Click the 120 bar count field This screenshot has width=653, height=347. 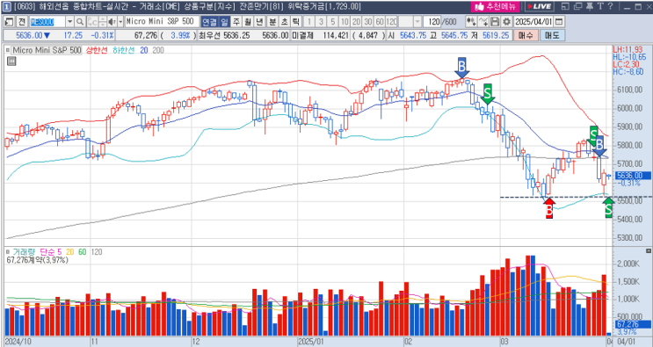click(432, 22)
